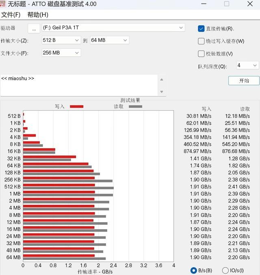This screenshot has width=260, height=275.
Task: Click in the << miaoshu >> description field
Action: point(79,85)
